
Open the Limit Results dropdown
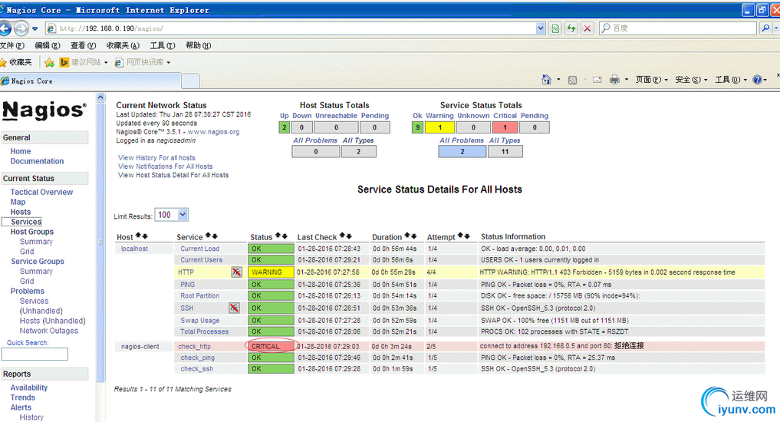(x=183, y=215)
